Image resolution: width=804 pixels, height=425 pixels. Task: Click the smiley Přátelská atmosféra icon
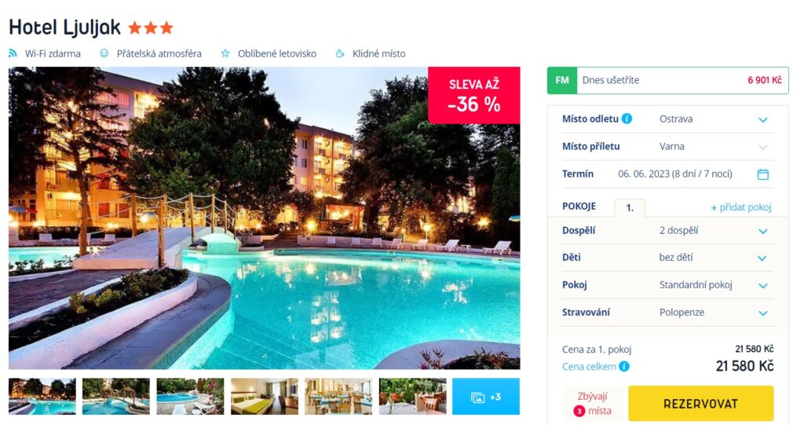104,53
